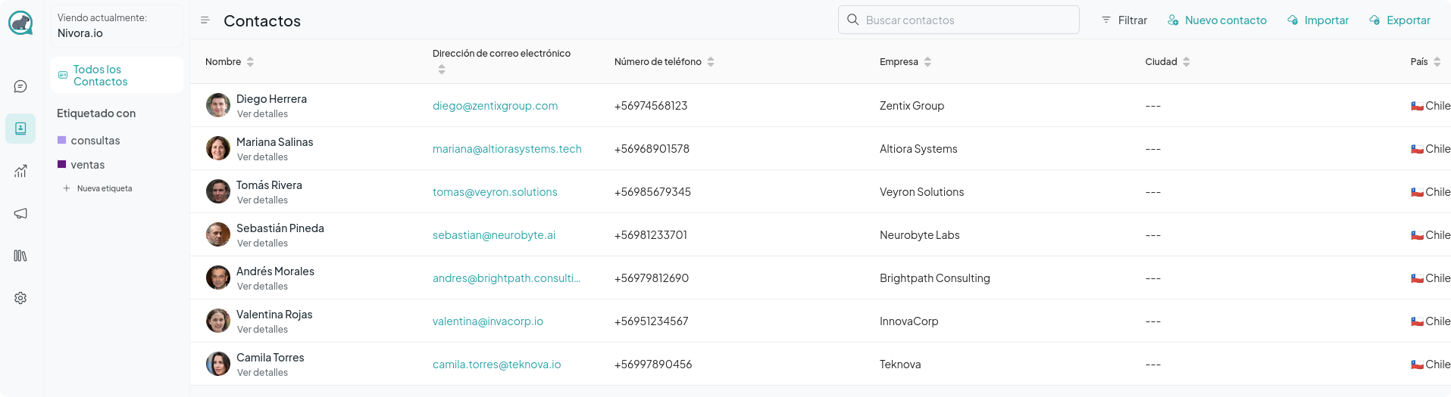The height and width of the screenshot is (397, 1451).
Task: Open the Conversations chat bubble icon in sidebar
Action: (x=20, y=86)
